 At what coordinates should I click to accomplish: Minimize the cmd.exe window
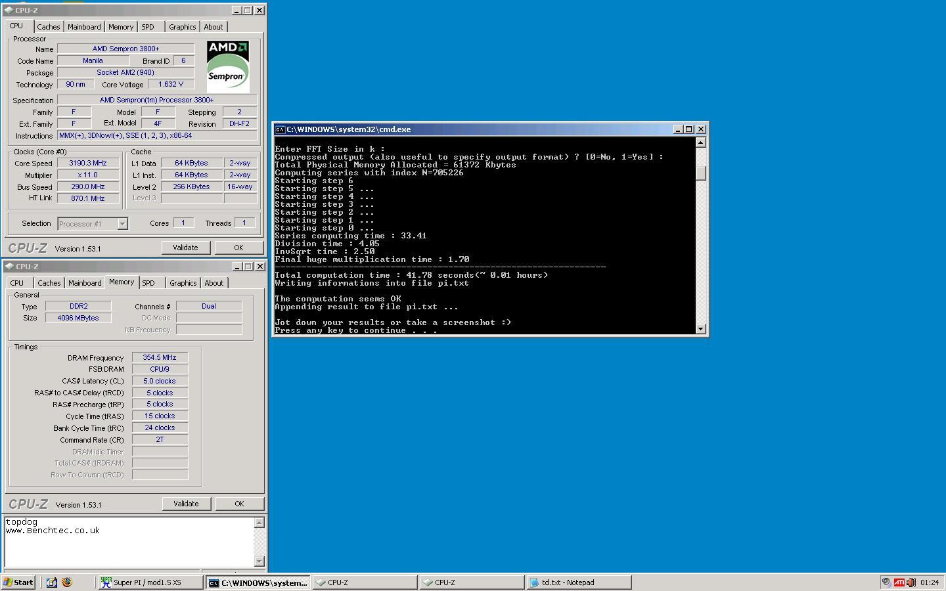pyautogui.click(x=678, y=129)
